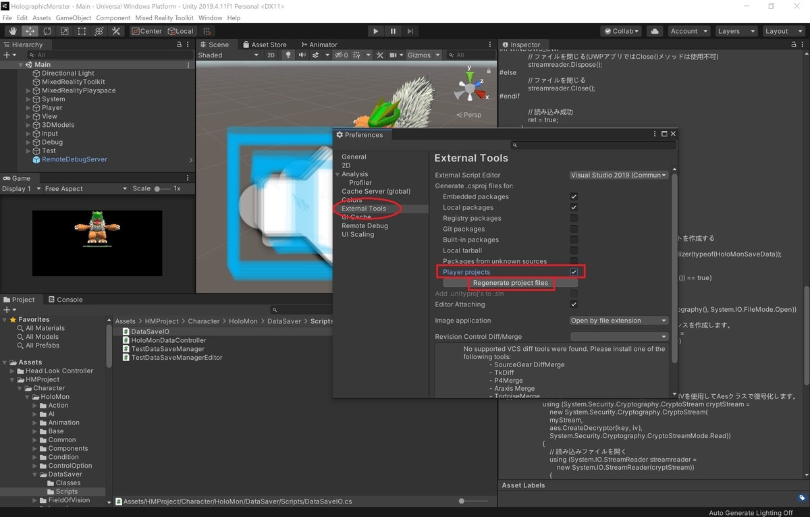The height and width of the screenshot is (517, 810).
Task: Click Regenerate project files button
Action: tap(510, 283)
